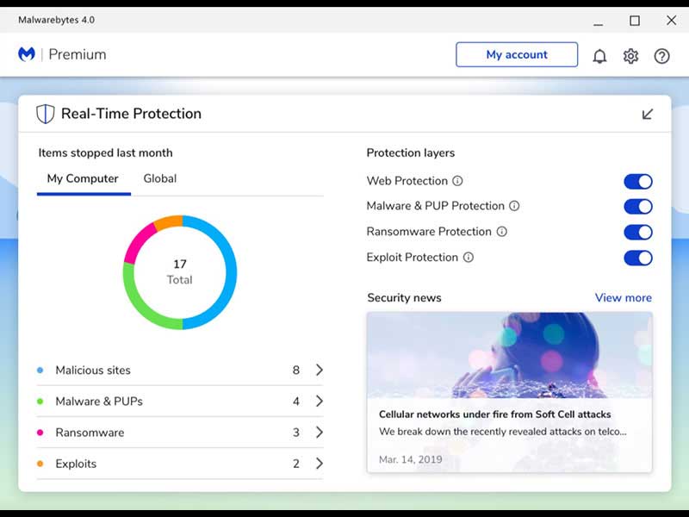689x517 pixels.
Task: Click the Exploit Protection info icon
Action: coord(469,258)
